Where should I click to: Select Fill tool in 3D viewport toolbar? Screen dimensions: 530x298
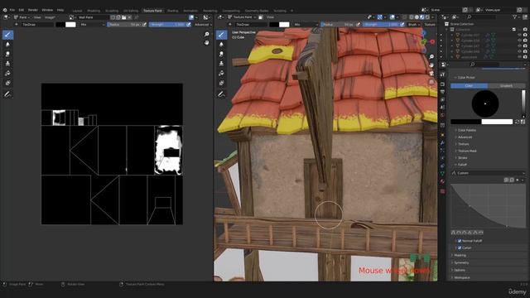(221, 74)
